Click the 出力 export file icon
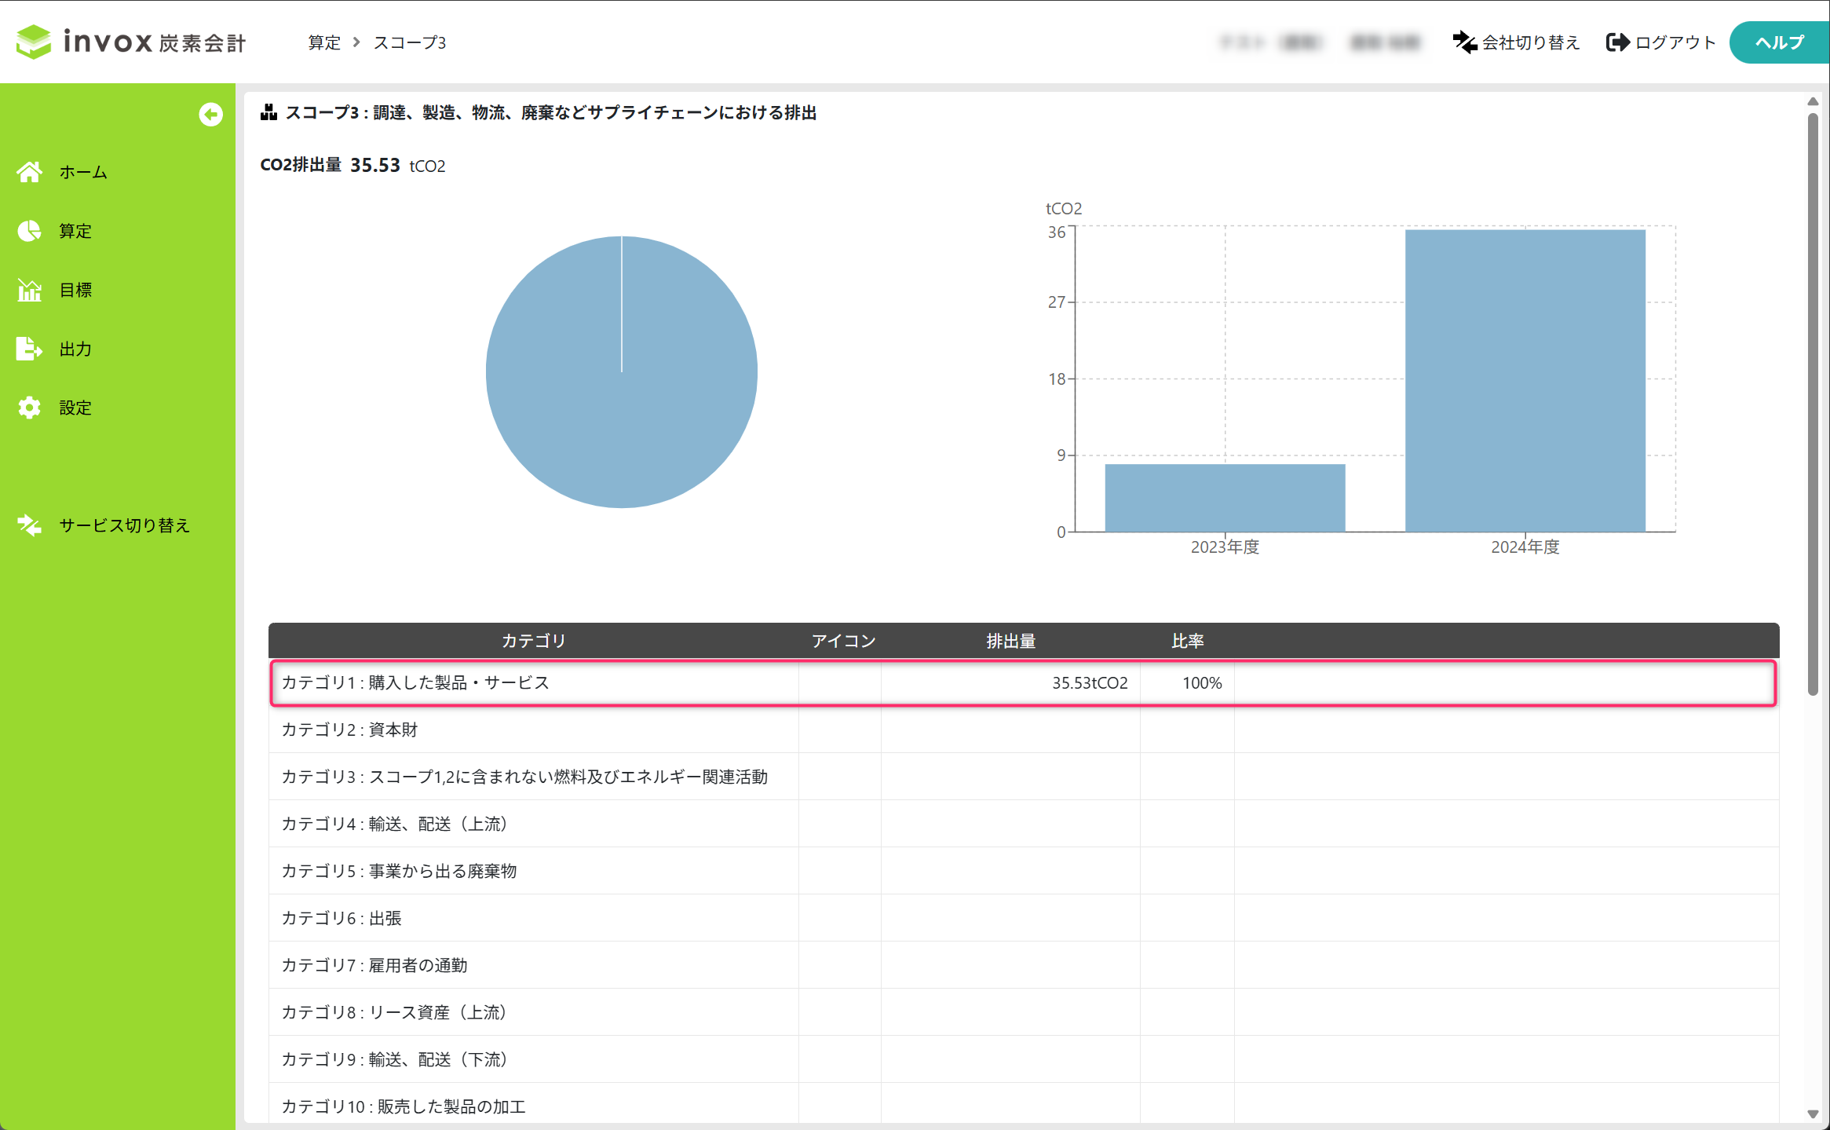This screenshot has width=1830, height=1130. coord(30,349)
